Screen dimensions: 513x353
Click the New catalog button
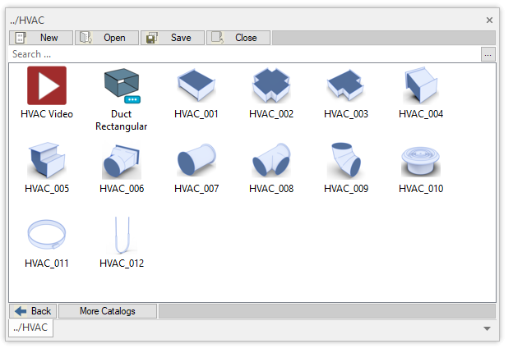coord(41,38)
